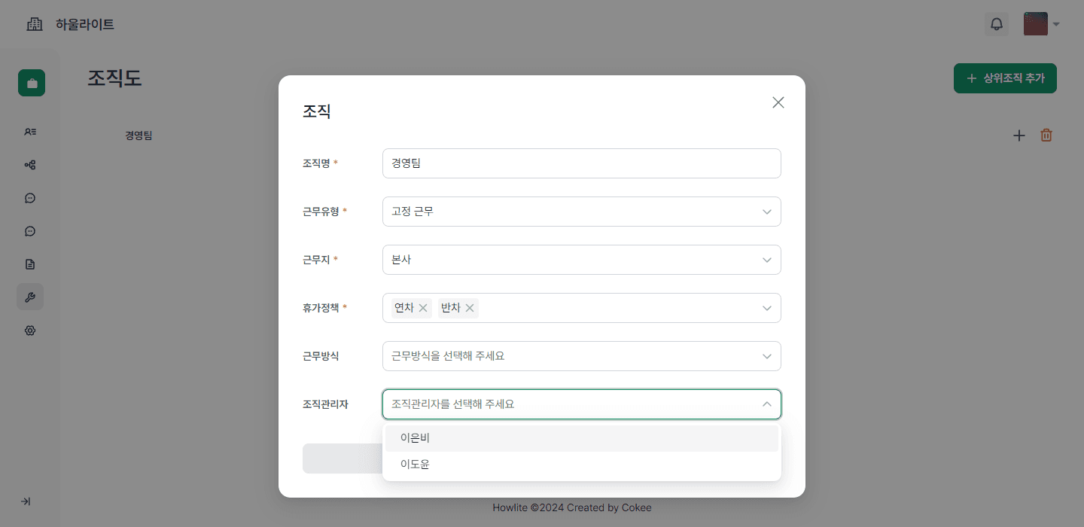Delete 경영팀 with the trash icon

pyautogui.click(x=1046, y=136)
